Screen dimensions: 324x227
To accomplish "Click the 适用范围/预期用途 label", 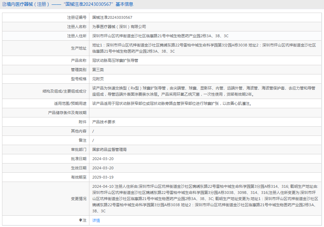I will [x=70, y=104].
